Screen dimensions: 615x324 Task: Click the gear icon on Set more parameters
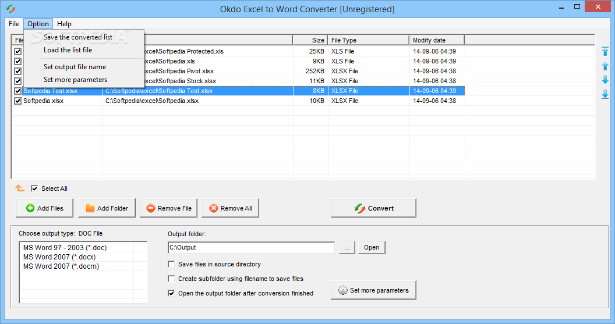tap(343, 290)
